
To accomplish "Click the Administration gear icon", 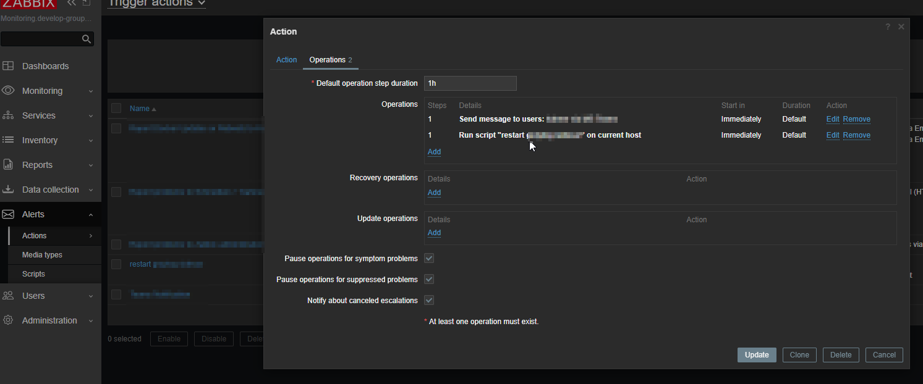I will [x=9, y=320].
